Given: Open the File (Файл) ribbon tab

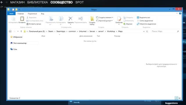Looking at the screenshot, I should tap(11, 14).
